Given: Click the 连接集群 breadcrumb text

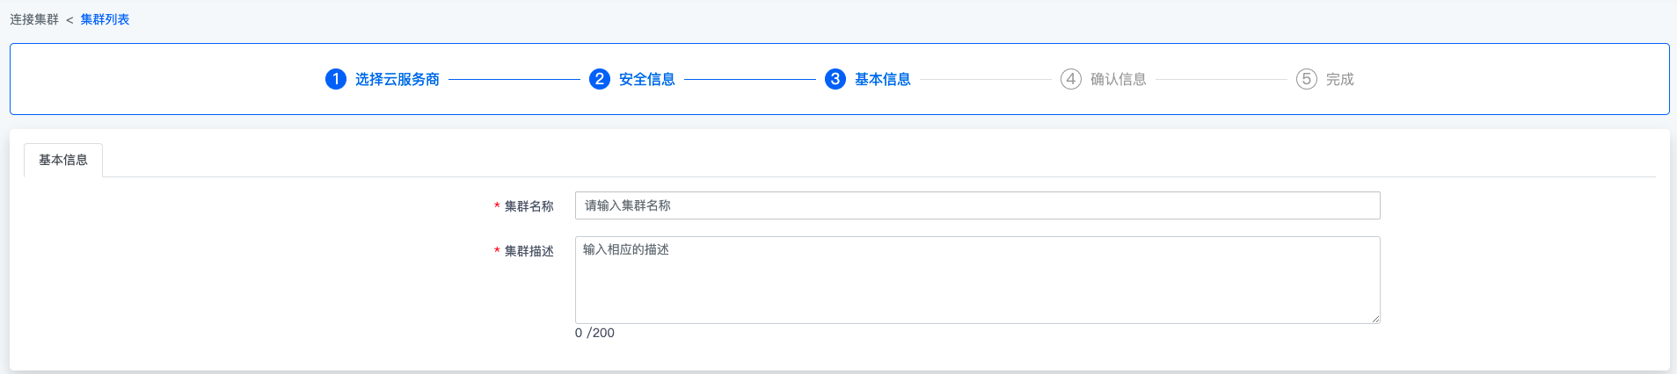Looking at the screenshot, I should [x=34, y=19].
